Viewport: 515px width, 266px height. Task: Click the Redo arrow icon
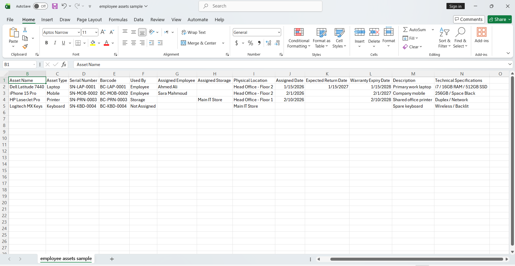click(x=77, y=6)
